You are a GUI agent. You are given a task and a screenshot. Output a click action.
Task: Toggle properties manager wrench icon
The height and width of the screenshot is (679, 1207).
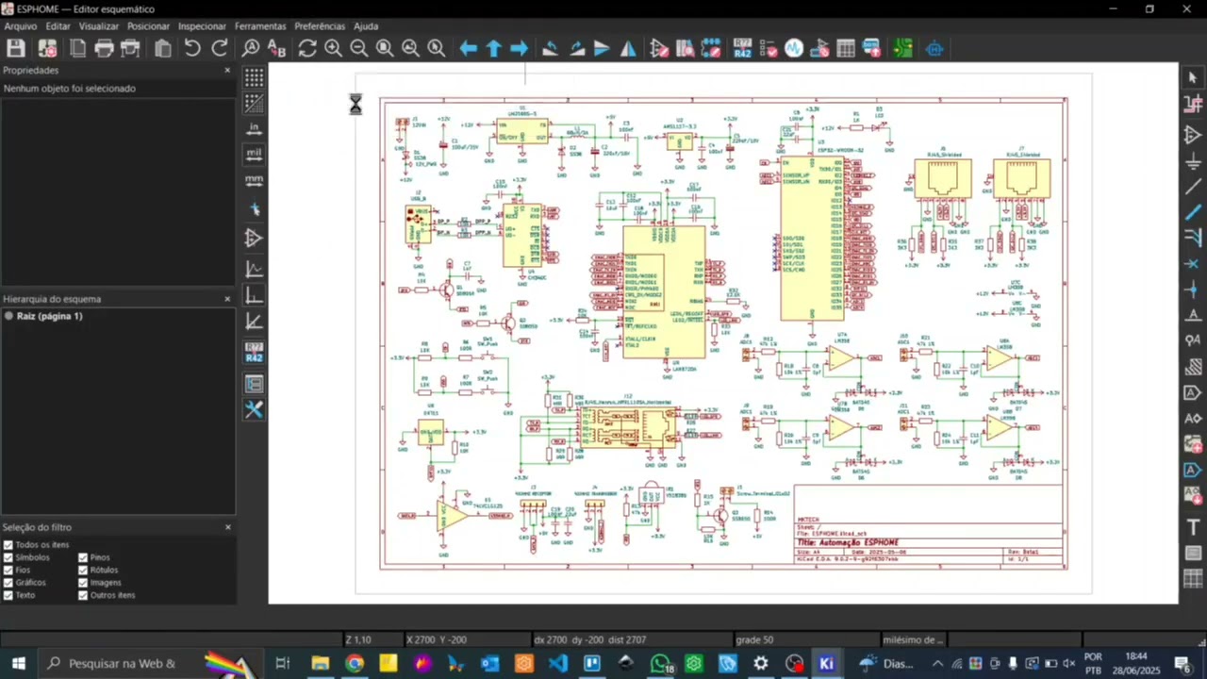(254, 409)
